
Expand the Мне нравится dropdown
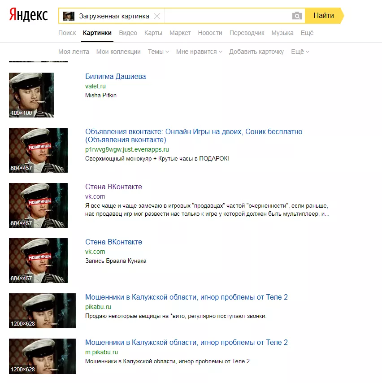tap(199, 52)
